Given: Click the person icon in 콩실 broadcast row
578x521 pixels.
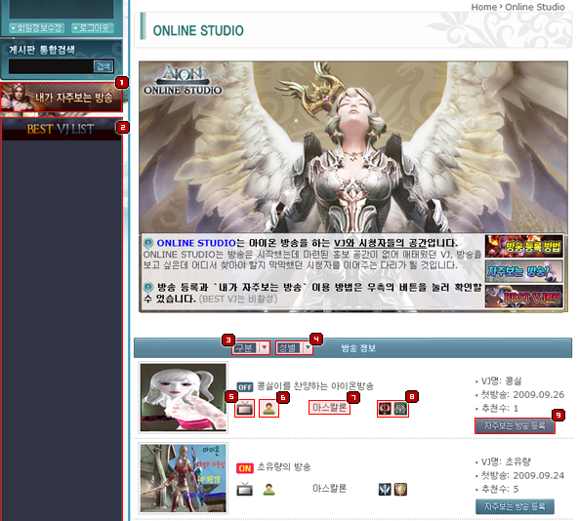Looking at the screenshot, I should (x=268, y=408).
